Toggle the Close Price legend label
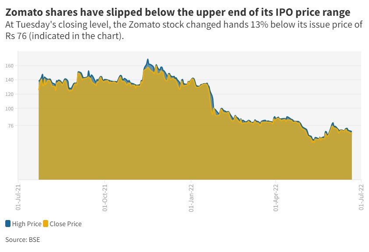This screenshot has height=252, width=369. click(65, 224)
